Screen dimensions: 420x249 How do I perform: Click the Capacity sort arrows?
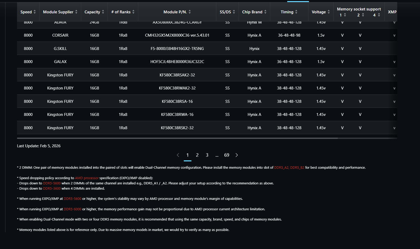tap(103, 12)
